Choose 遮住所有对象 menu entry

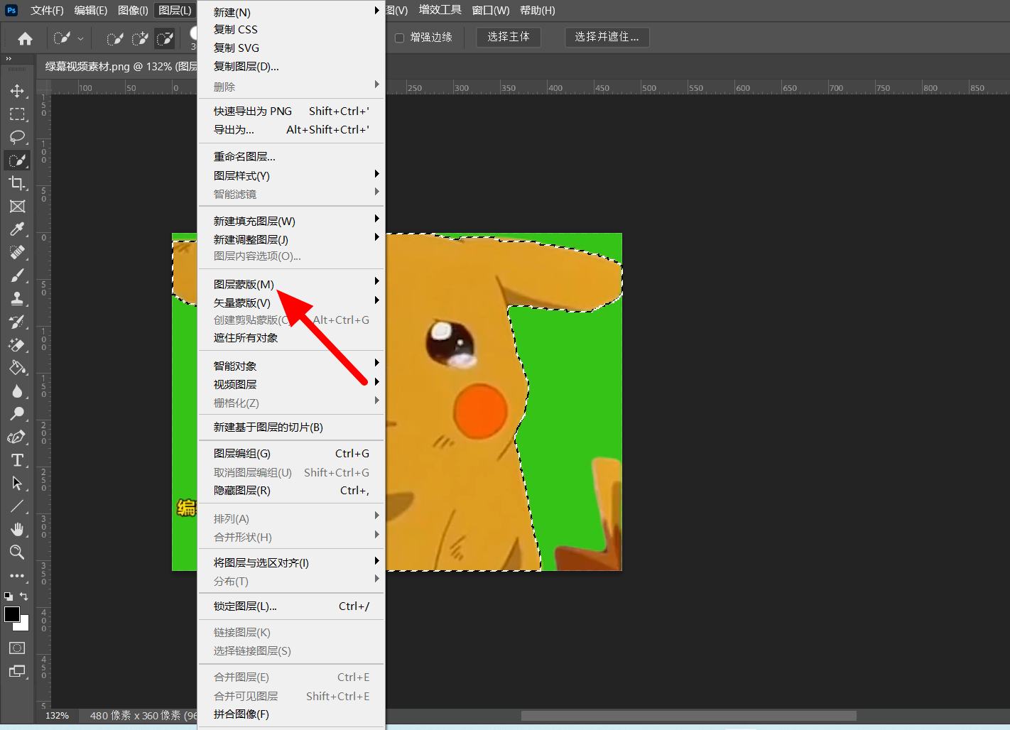291,337
